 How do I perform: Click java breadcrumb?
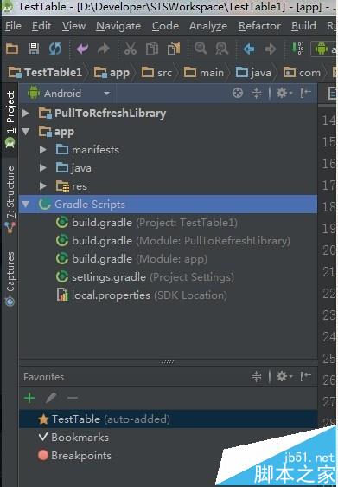tap(253, 73)
